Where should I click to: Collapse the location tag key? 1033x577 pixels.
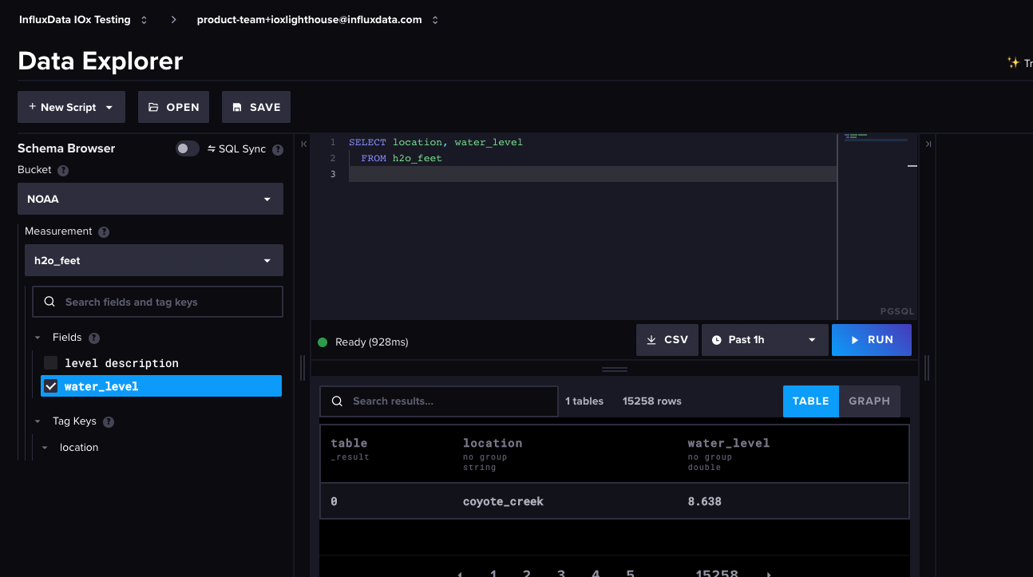pos(45,447)
